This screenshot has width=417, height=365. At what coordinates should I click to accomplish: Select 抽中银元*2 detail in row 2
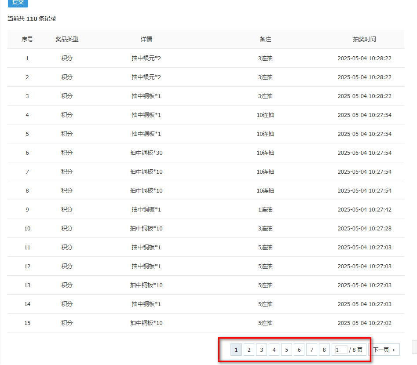pyautogui.click(x=146, y=77)
